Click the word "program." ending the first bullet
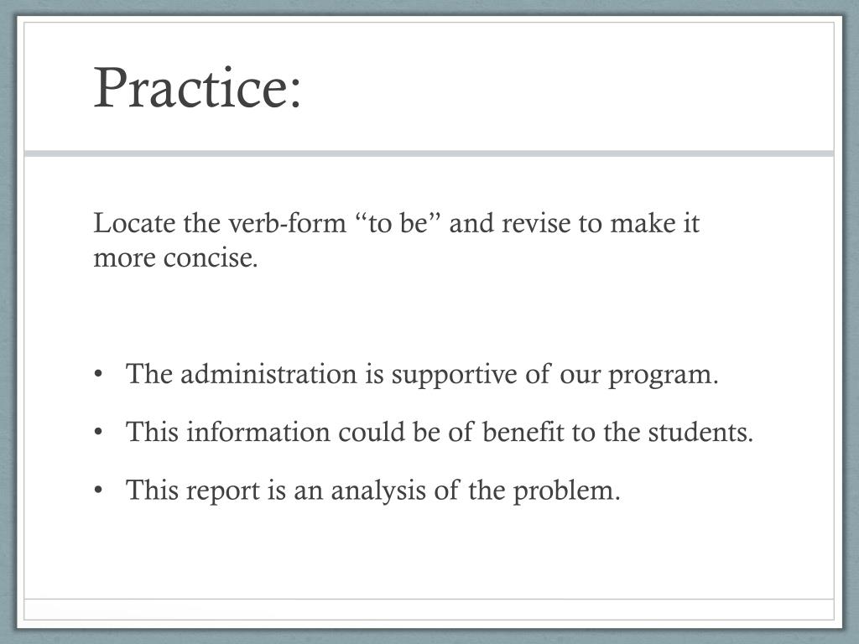Viewport: 859px width, 644px height. tap(663, 377)
